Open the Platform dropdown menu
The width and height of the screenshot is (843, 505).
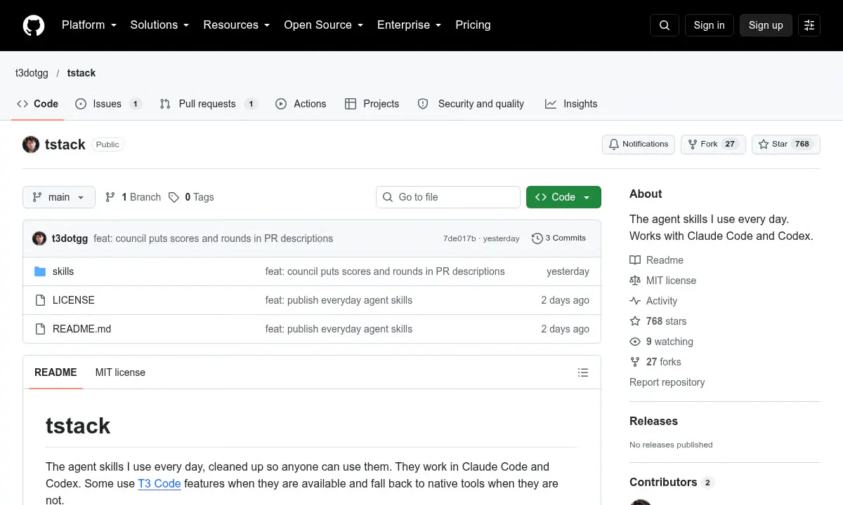click(x=89, y=25)
